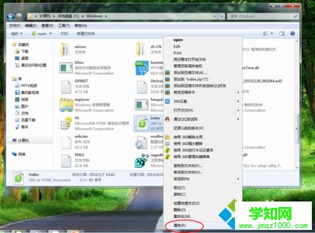The image size is (315, 233).
Task: Select the winsxs folder icon
Action: 65,50
